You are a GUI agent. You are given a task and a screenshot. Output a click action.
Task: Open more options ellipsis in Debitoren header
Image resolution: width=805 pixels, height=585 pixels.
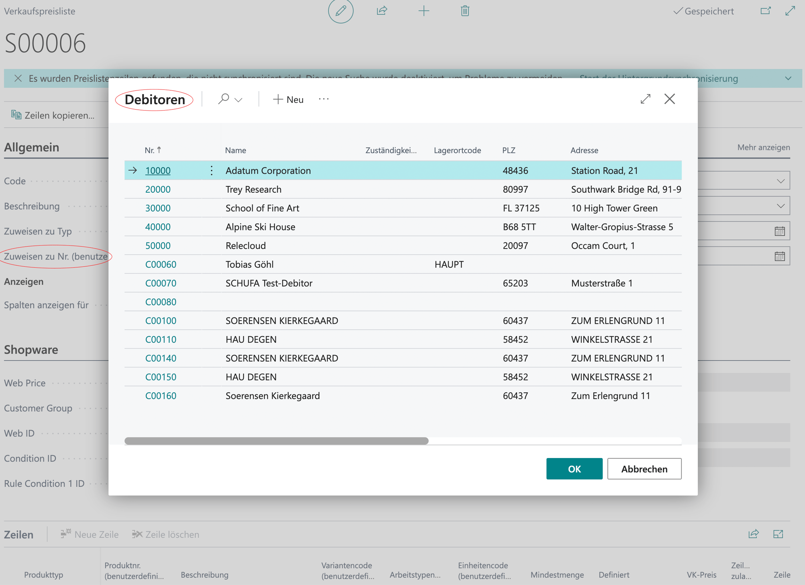324,99
